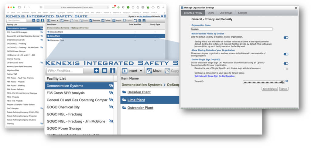Toggle the Require Single Sign On switch
Image resolution: width=311 pixels, height=148 pixels.
(286, 69)
